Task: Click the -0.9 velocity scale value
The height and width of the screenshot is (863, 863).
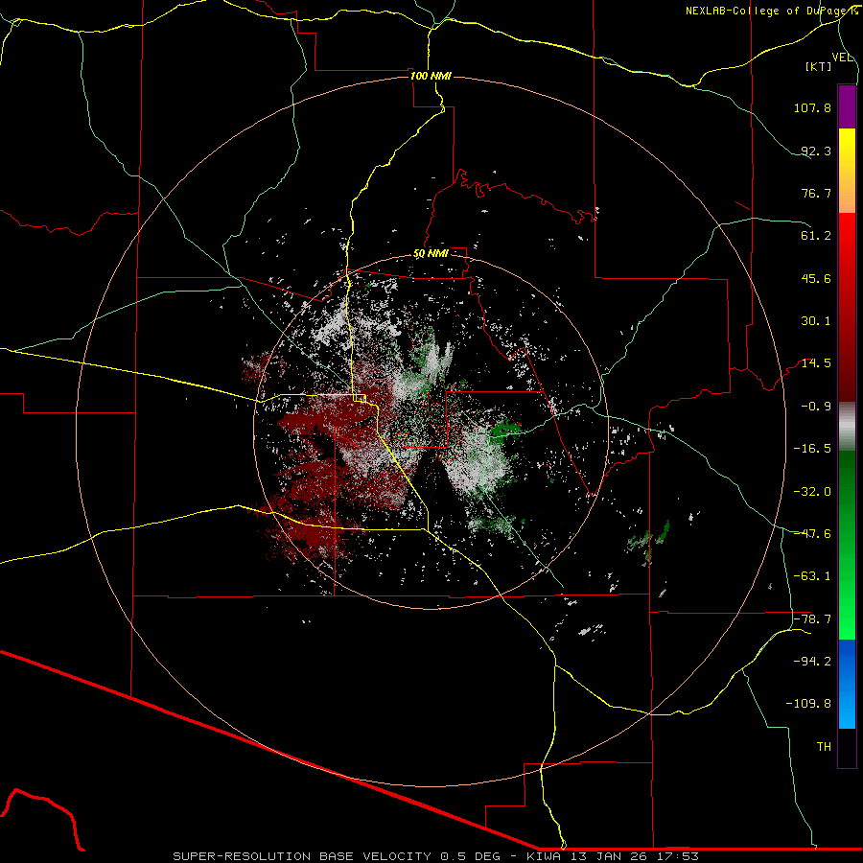Action: (x=816, y=407)
